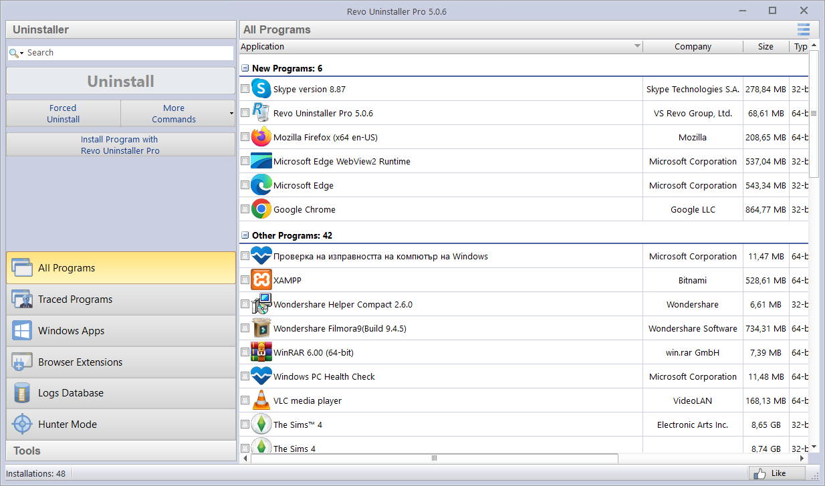The image size is (825, 486).
Task: Tick the VLC media player checkbox
Action: pos(245,400)
